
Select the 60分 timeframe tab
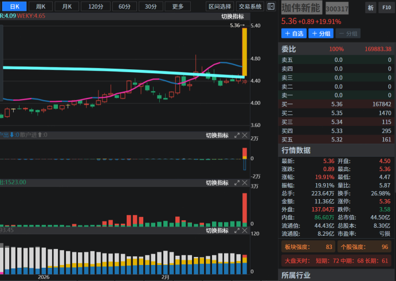[x=124, y=6]
